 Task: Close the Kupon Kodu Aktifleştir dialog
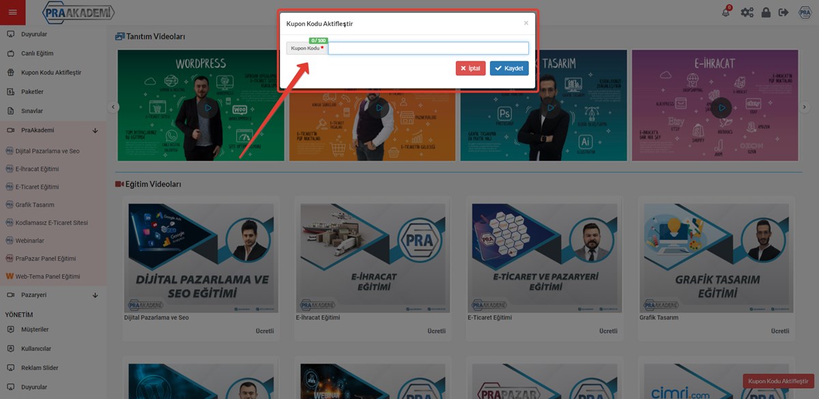(526, 23)
